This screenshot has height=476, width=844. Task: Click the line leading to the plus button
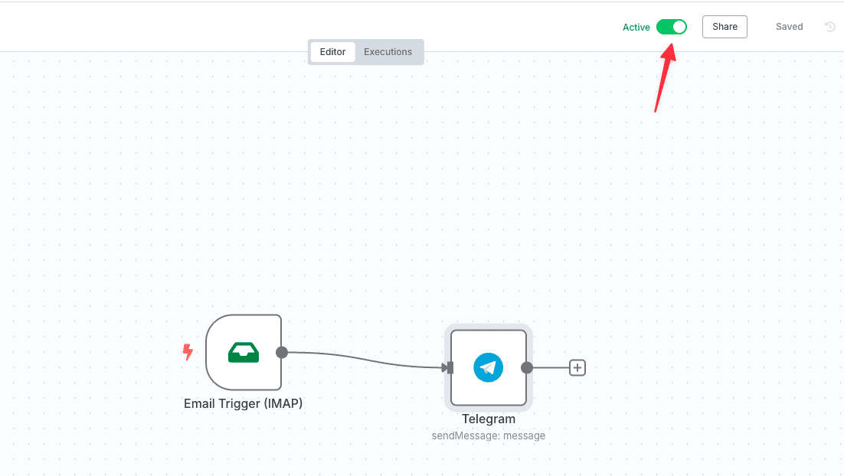[x=551, y=368]
